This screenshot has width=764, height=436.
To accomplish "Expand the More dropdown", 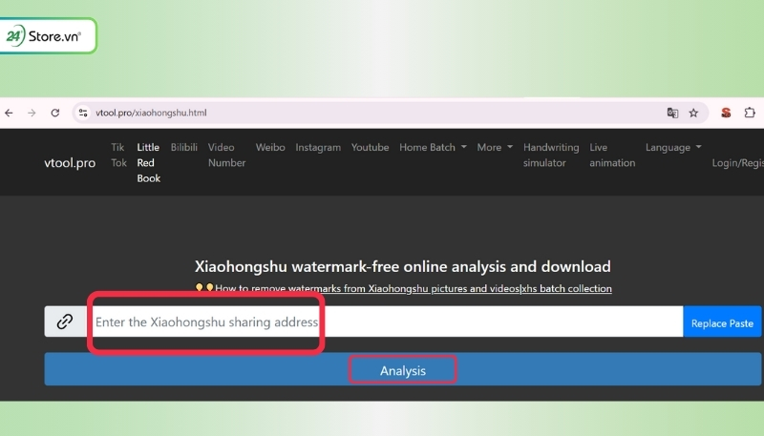I will (x=495, y=147).
